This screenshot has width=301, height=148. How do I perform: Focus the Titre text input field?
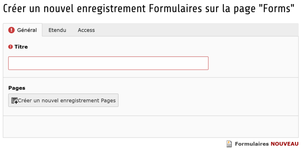point(108,63)
